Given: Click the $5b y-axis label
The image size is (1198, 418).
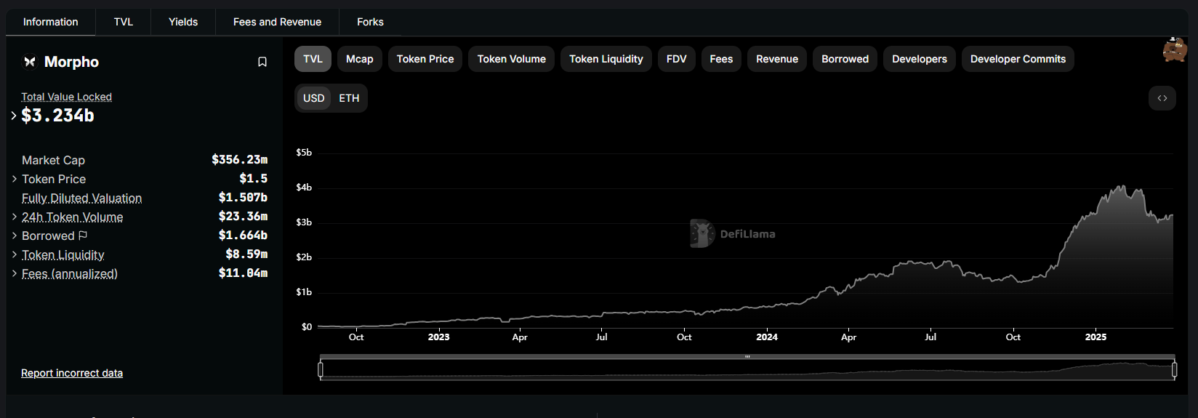Looking at the screenshot, I should pyautogui.click(x=304, y=152).
